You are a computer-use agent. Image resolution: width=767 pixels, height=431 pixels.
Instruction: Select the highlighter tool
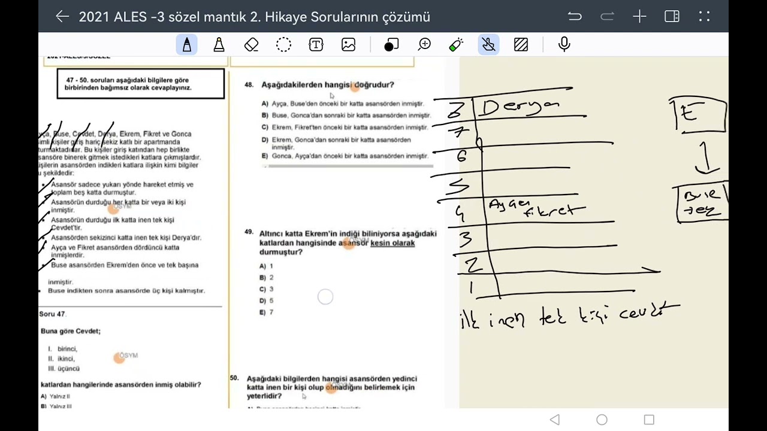[219, 44]
